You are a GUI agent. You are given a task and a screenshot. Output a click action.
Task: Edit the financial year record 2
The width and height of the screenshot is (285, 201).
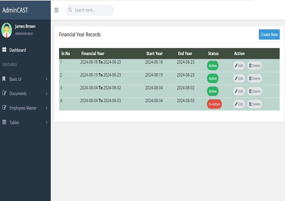[239, 78]
